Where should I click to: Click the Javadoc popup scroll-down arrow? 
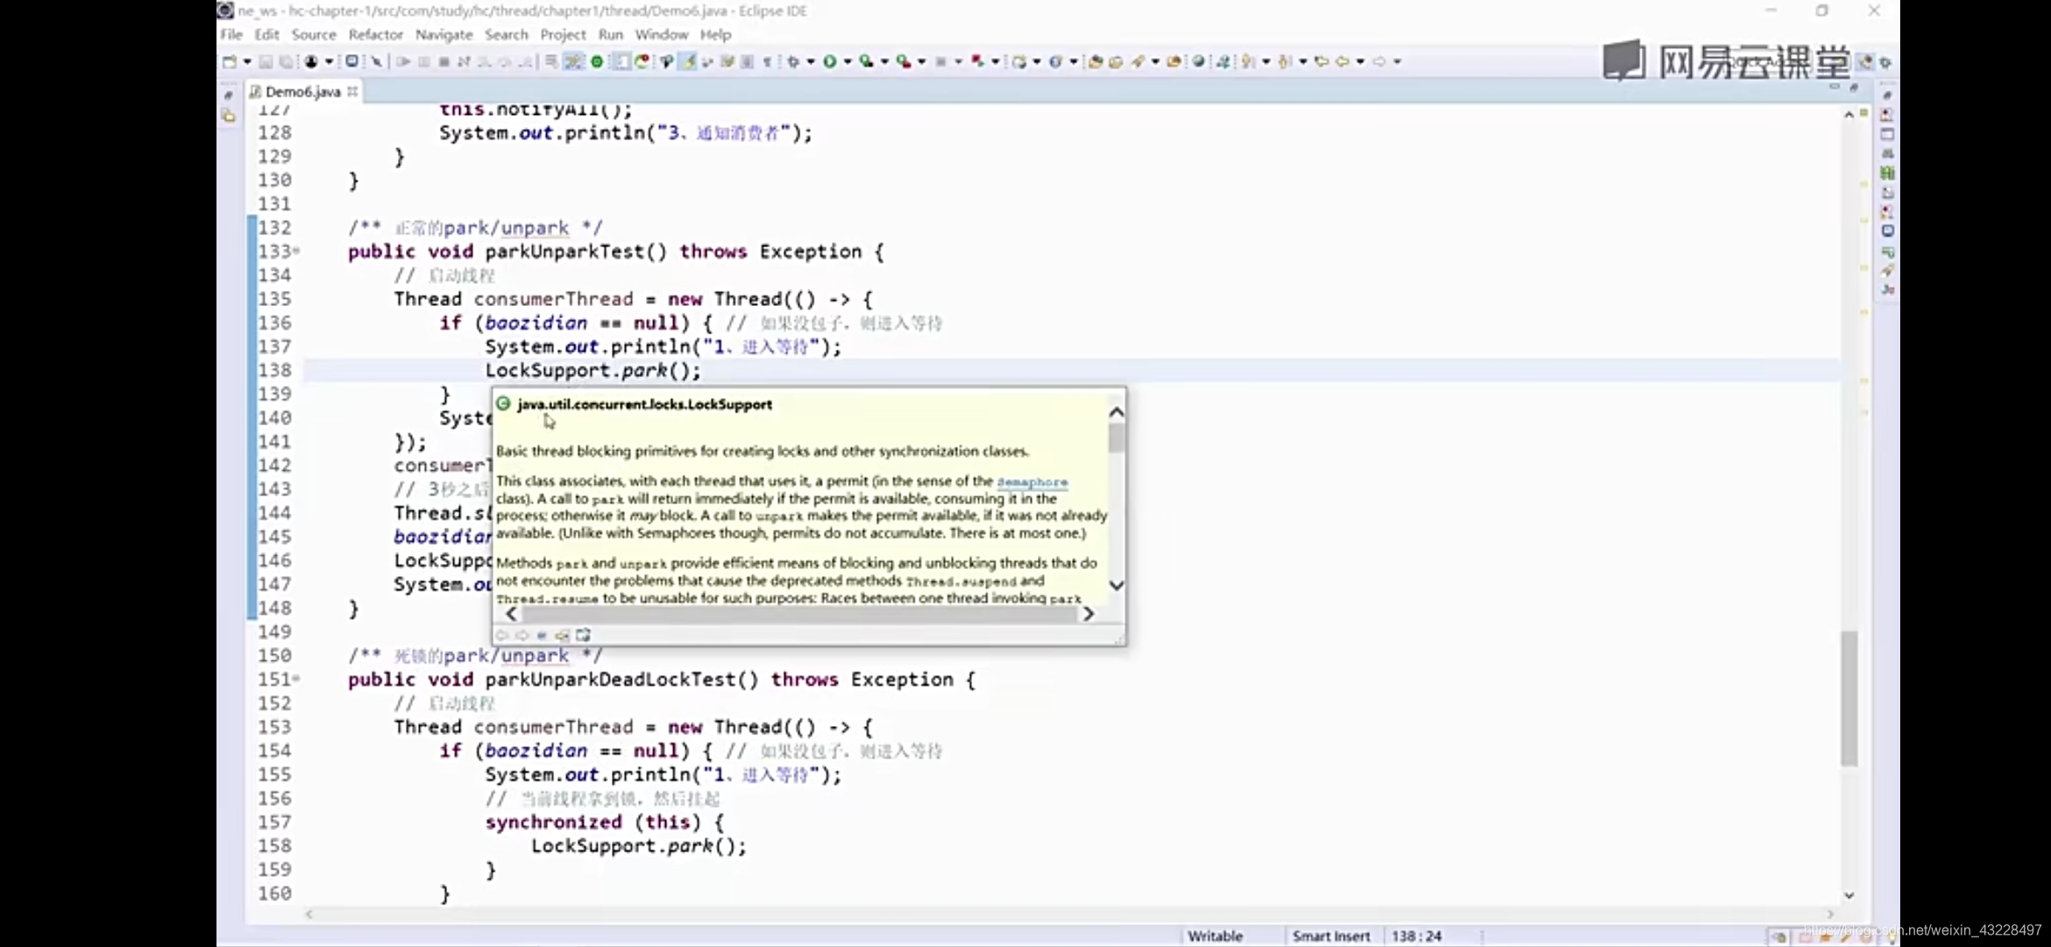point(1117,586)
